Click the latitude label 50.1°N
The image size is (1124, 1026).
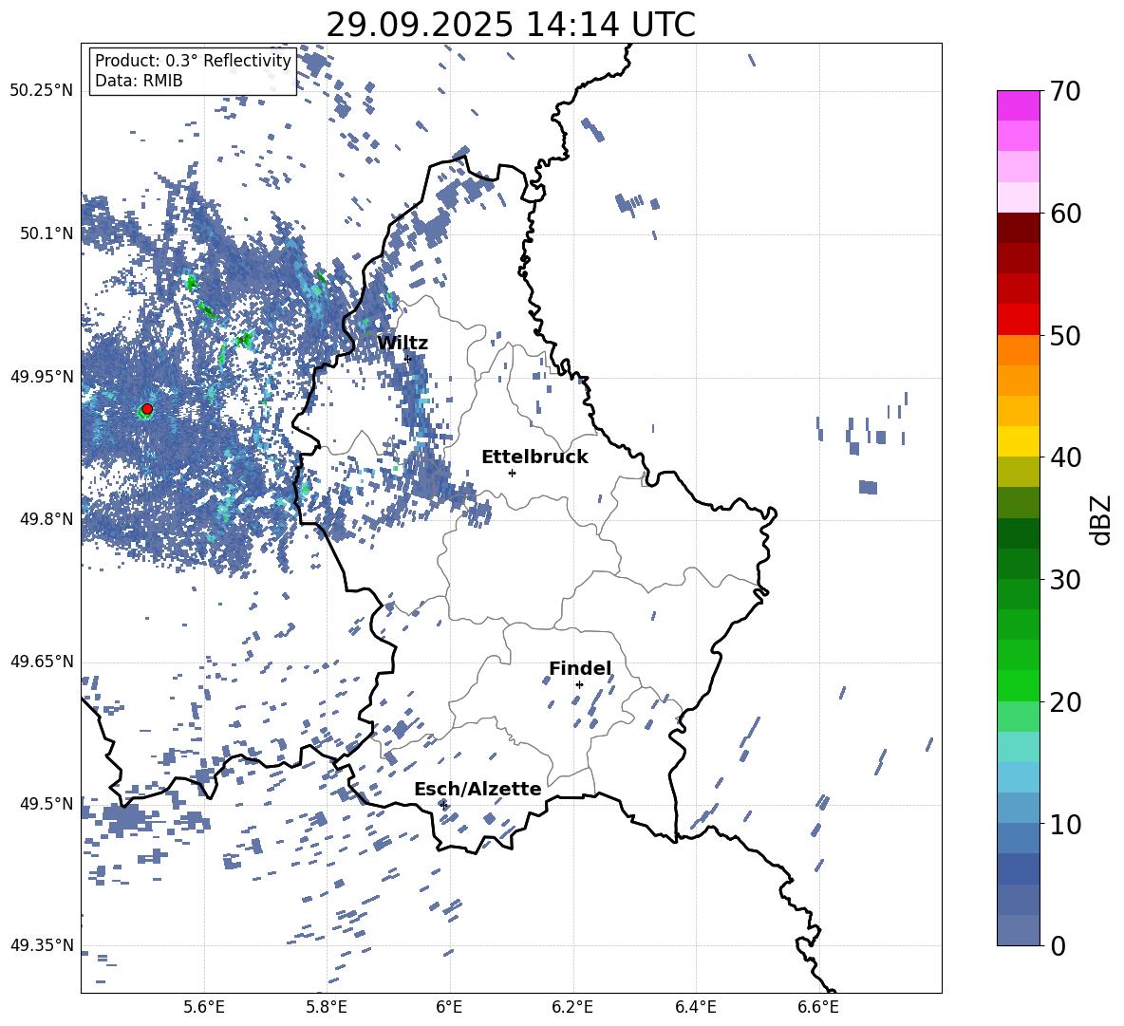[x=46, y=233]
